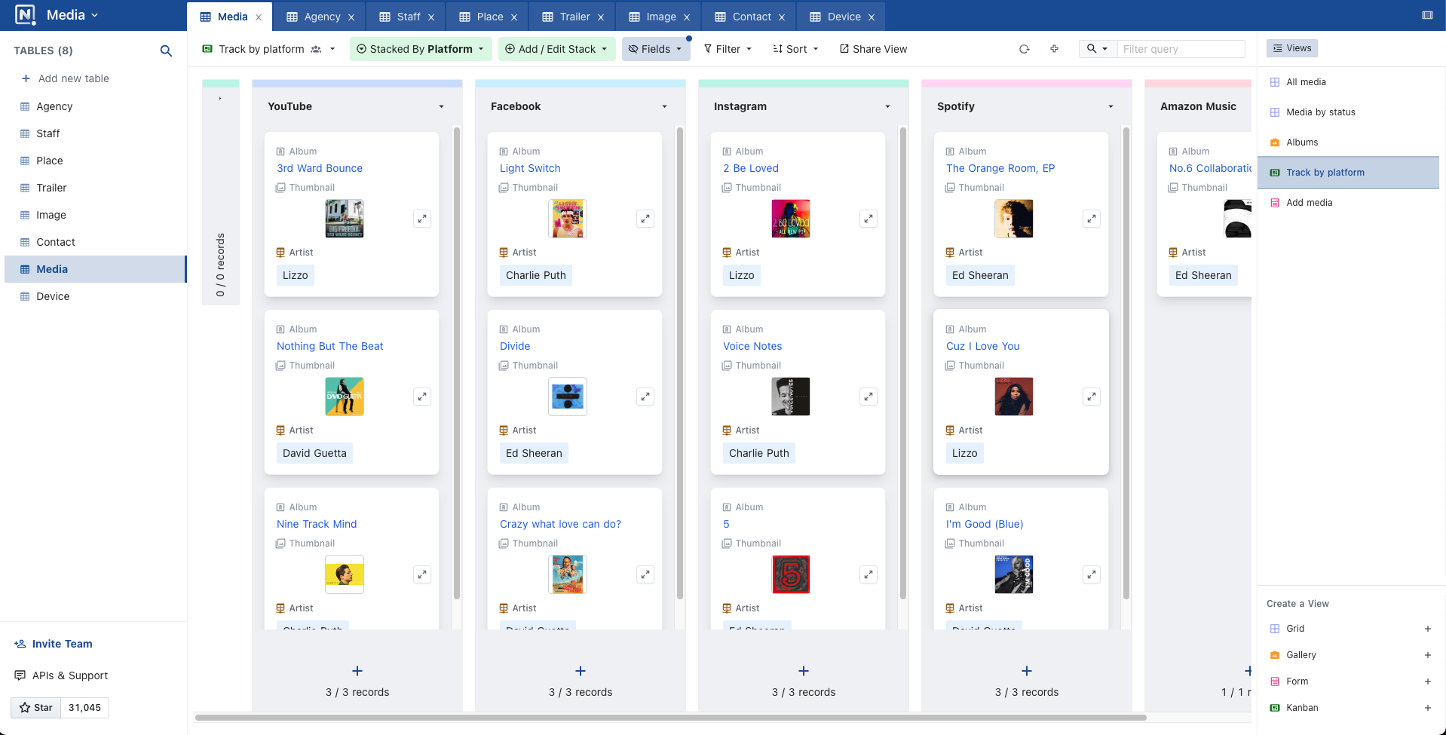Add a new Gallery view with plus

pos(1427,655)
